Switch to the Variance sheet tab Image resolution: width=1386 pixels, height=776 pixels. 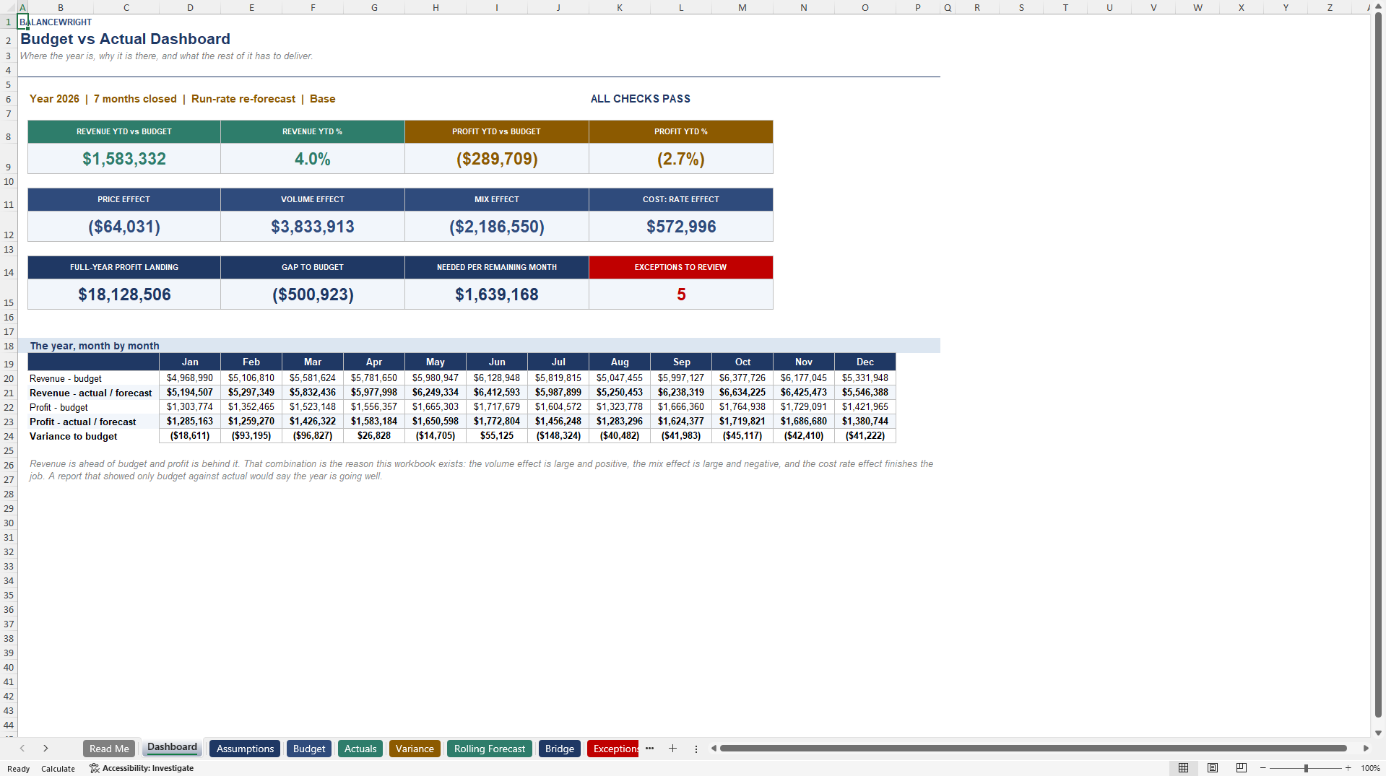point(415,749)
